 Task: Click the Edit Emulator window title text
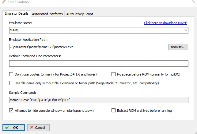[19, 2]
